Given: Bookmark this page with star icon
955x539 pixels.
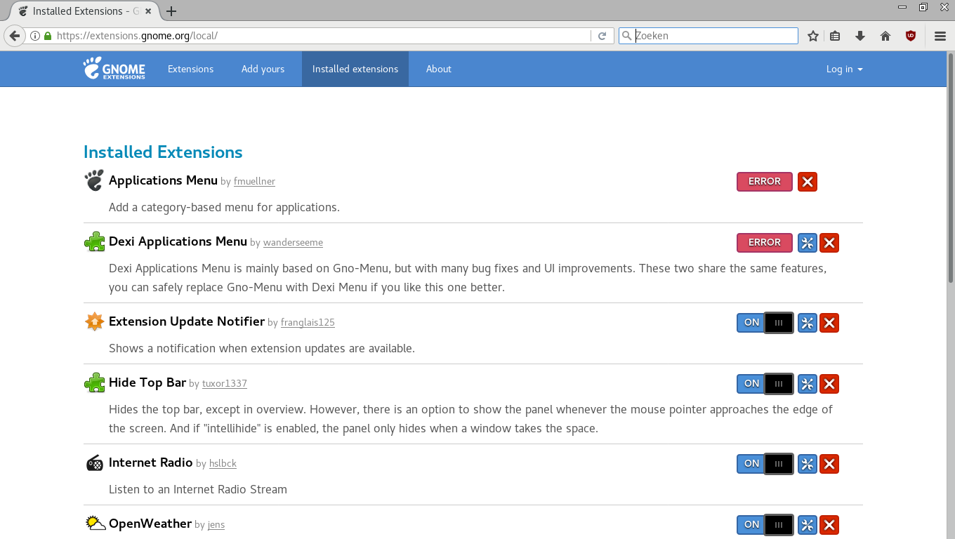Looking at the screenshot, I should pyautogui.click(x=813, y=36).
